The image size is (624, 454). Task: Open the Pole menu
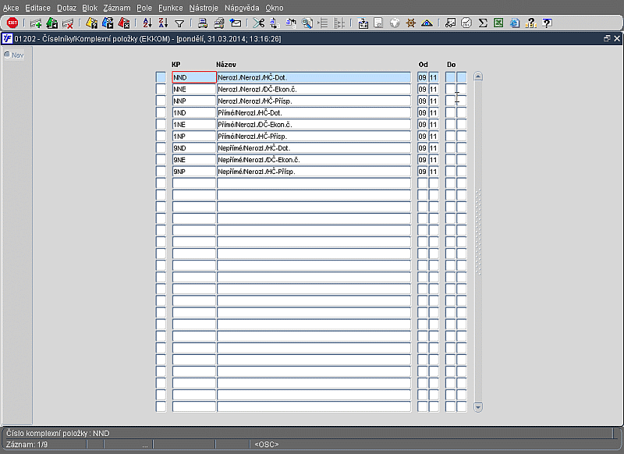tap(144, 8)
